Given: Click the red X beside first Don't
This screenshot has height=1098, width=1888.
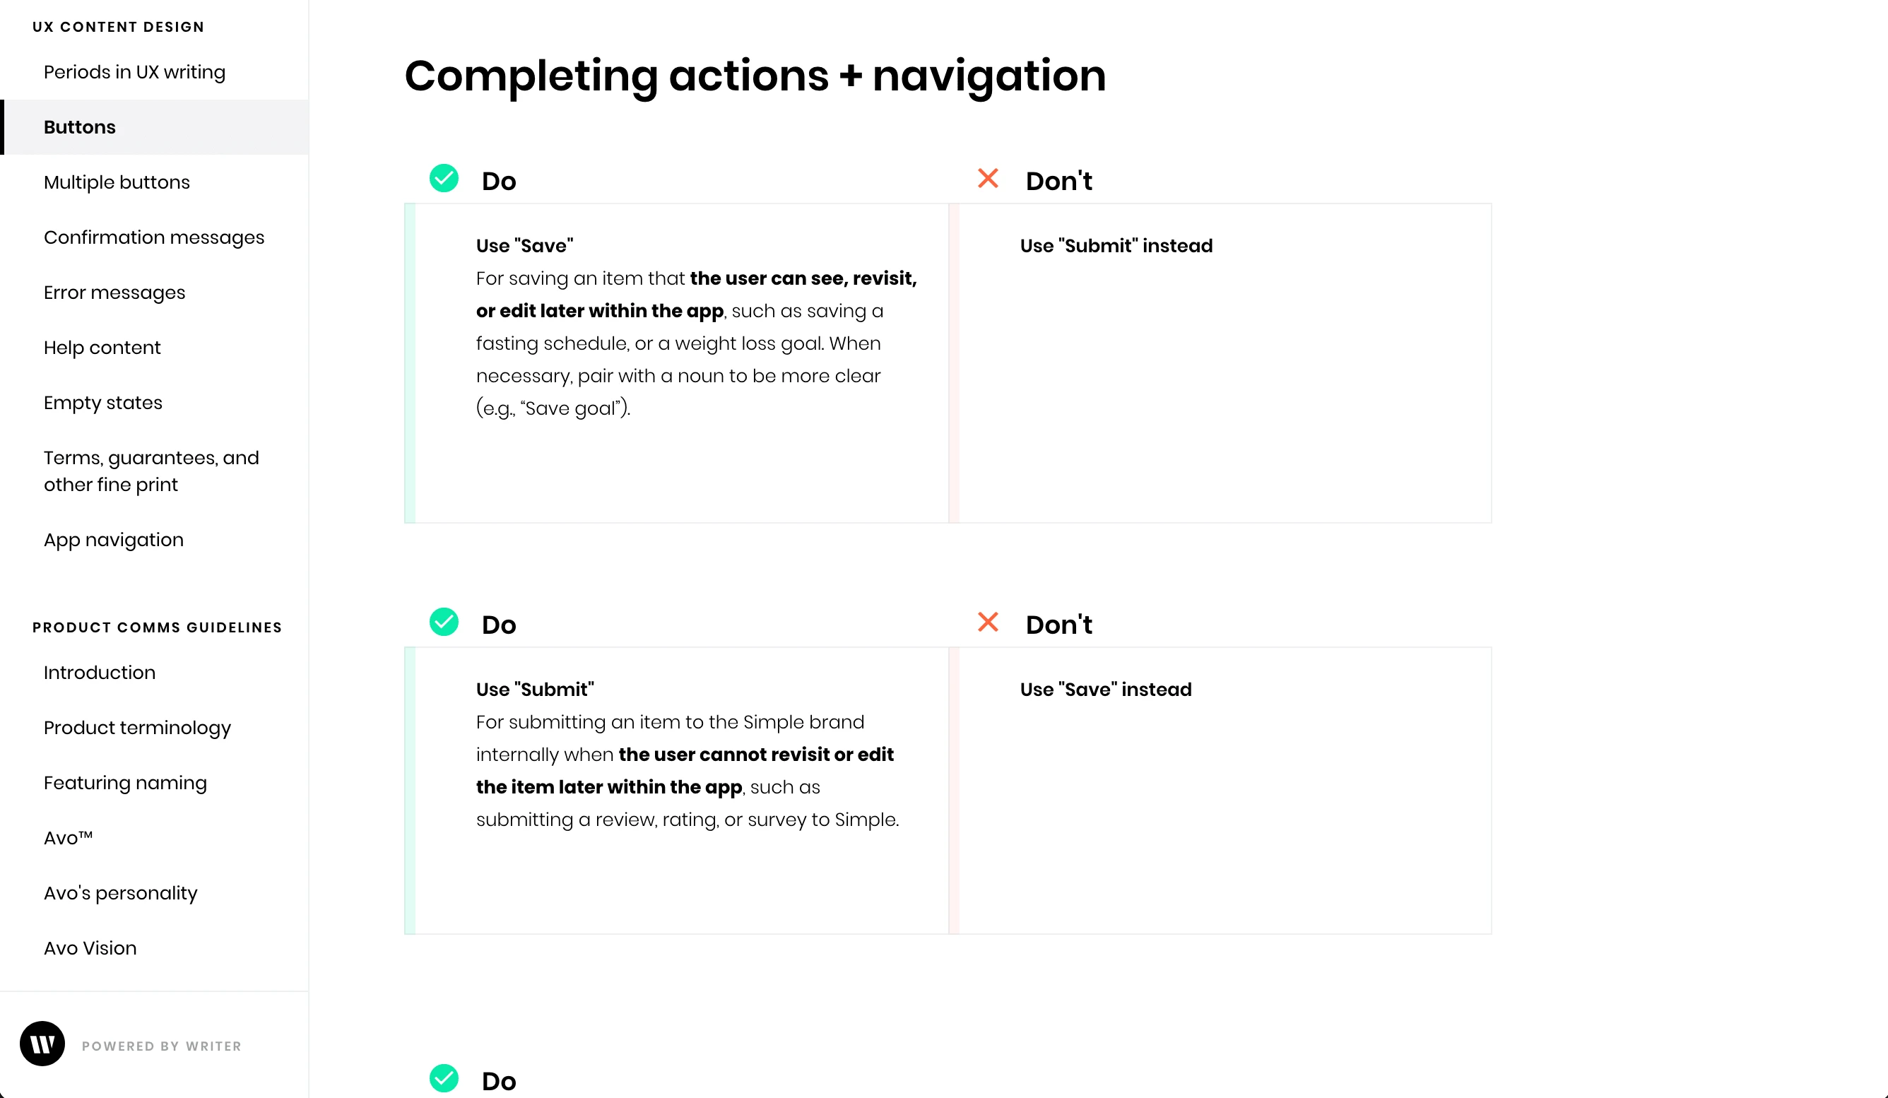Looking at the screenshot, I should point(987,178).
